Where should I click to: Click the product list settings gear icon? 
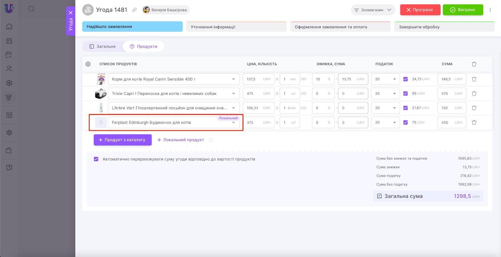tap(88, 64)
